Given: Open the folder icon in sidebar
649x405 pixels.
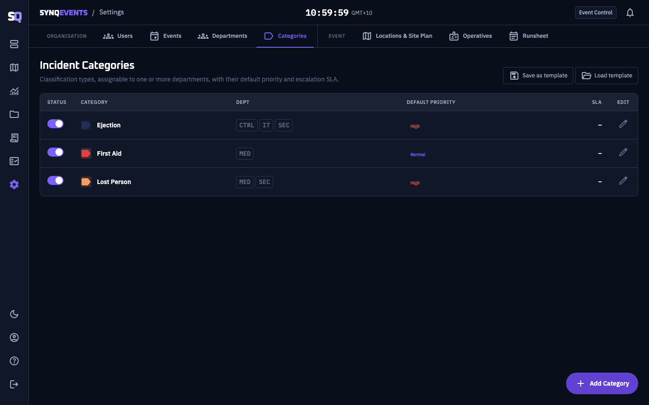Looking at the screenshot, I should click(14, 114).
